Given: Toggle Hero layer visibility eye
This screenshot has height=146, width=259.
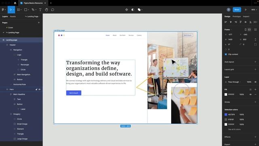Looking at the screenshot, I should point(40,89).
